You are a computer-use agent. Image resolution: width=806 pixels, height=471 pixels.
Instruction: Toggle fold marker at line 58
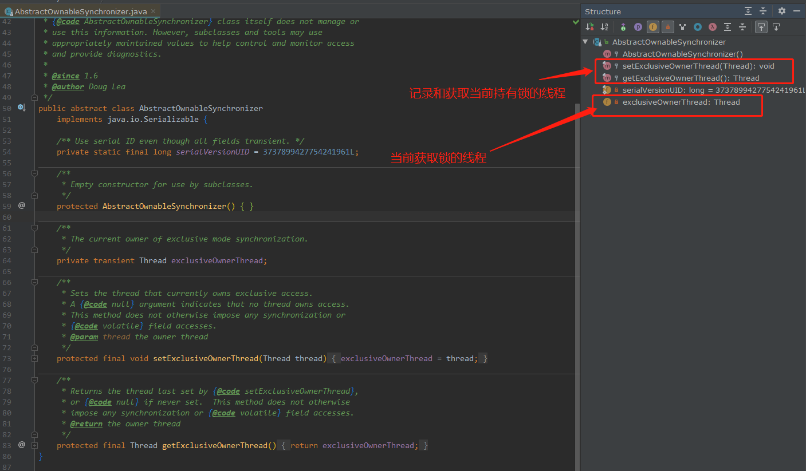pos(34,195)
